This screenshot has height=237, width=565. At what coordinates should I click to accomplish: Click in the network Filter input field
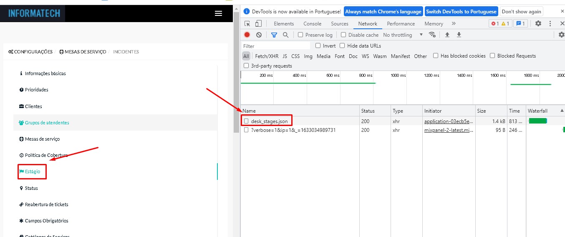click(x=276, y=46)
